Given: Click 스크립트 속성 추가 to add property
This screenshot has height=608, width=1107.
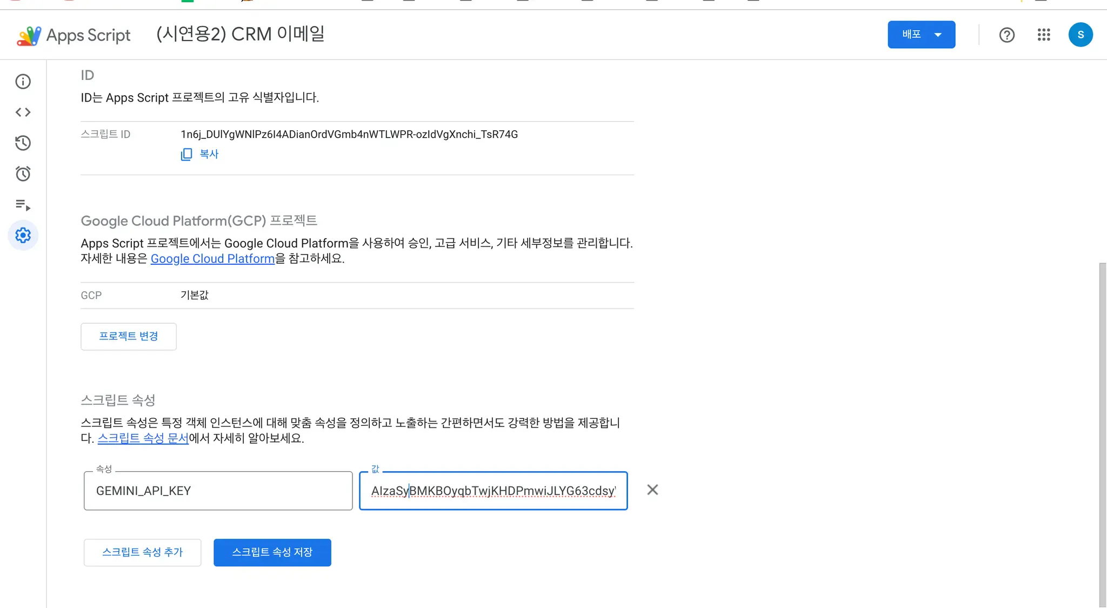Looking at the screenshot, I should pos(142,552).
